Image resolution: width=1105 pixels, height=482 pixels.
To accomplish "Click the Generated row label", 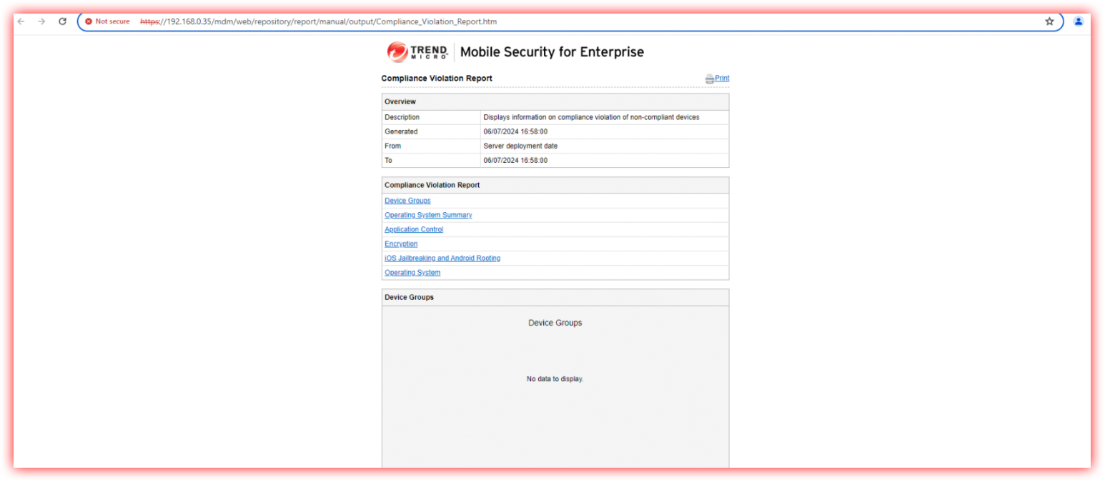I will 401,131.
